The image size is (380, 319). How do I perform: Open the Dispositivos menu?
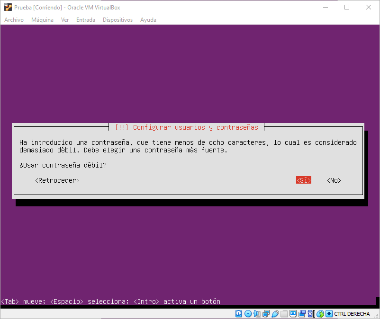(x=118, y=20)
